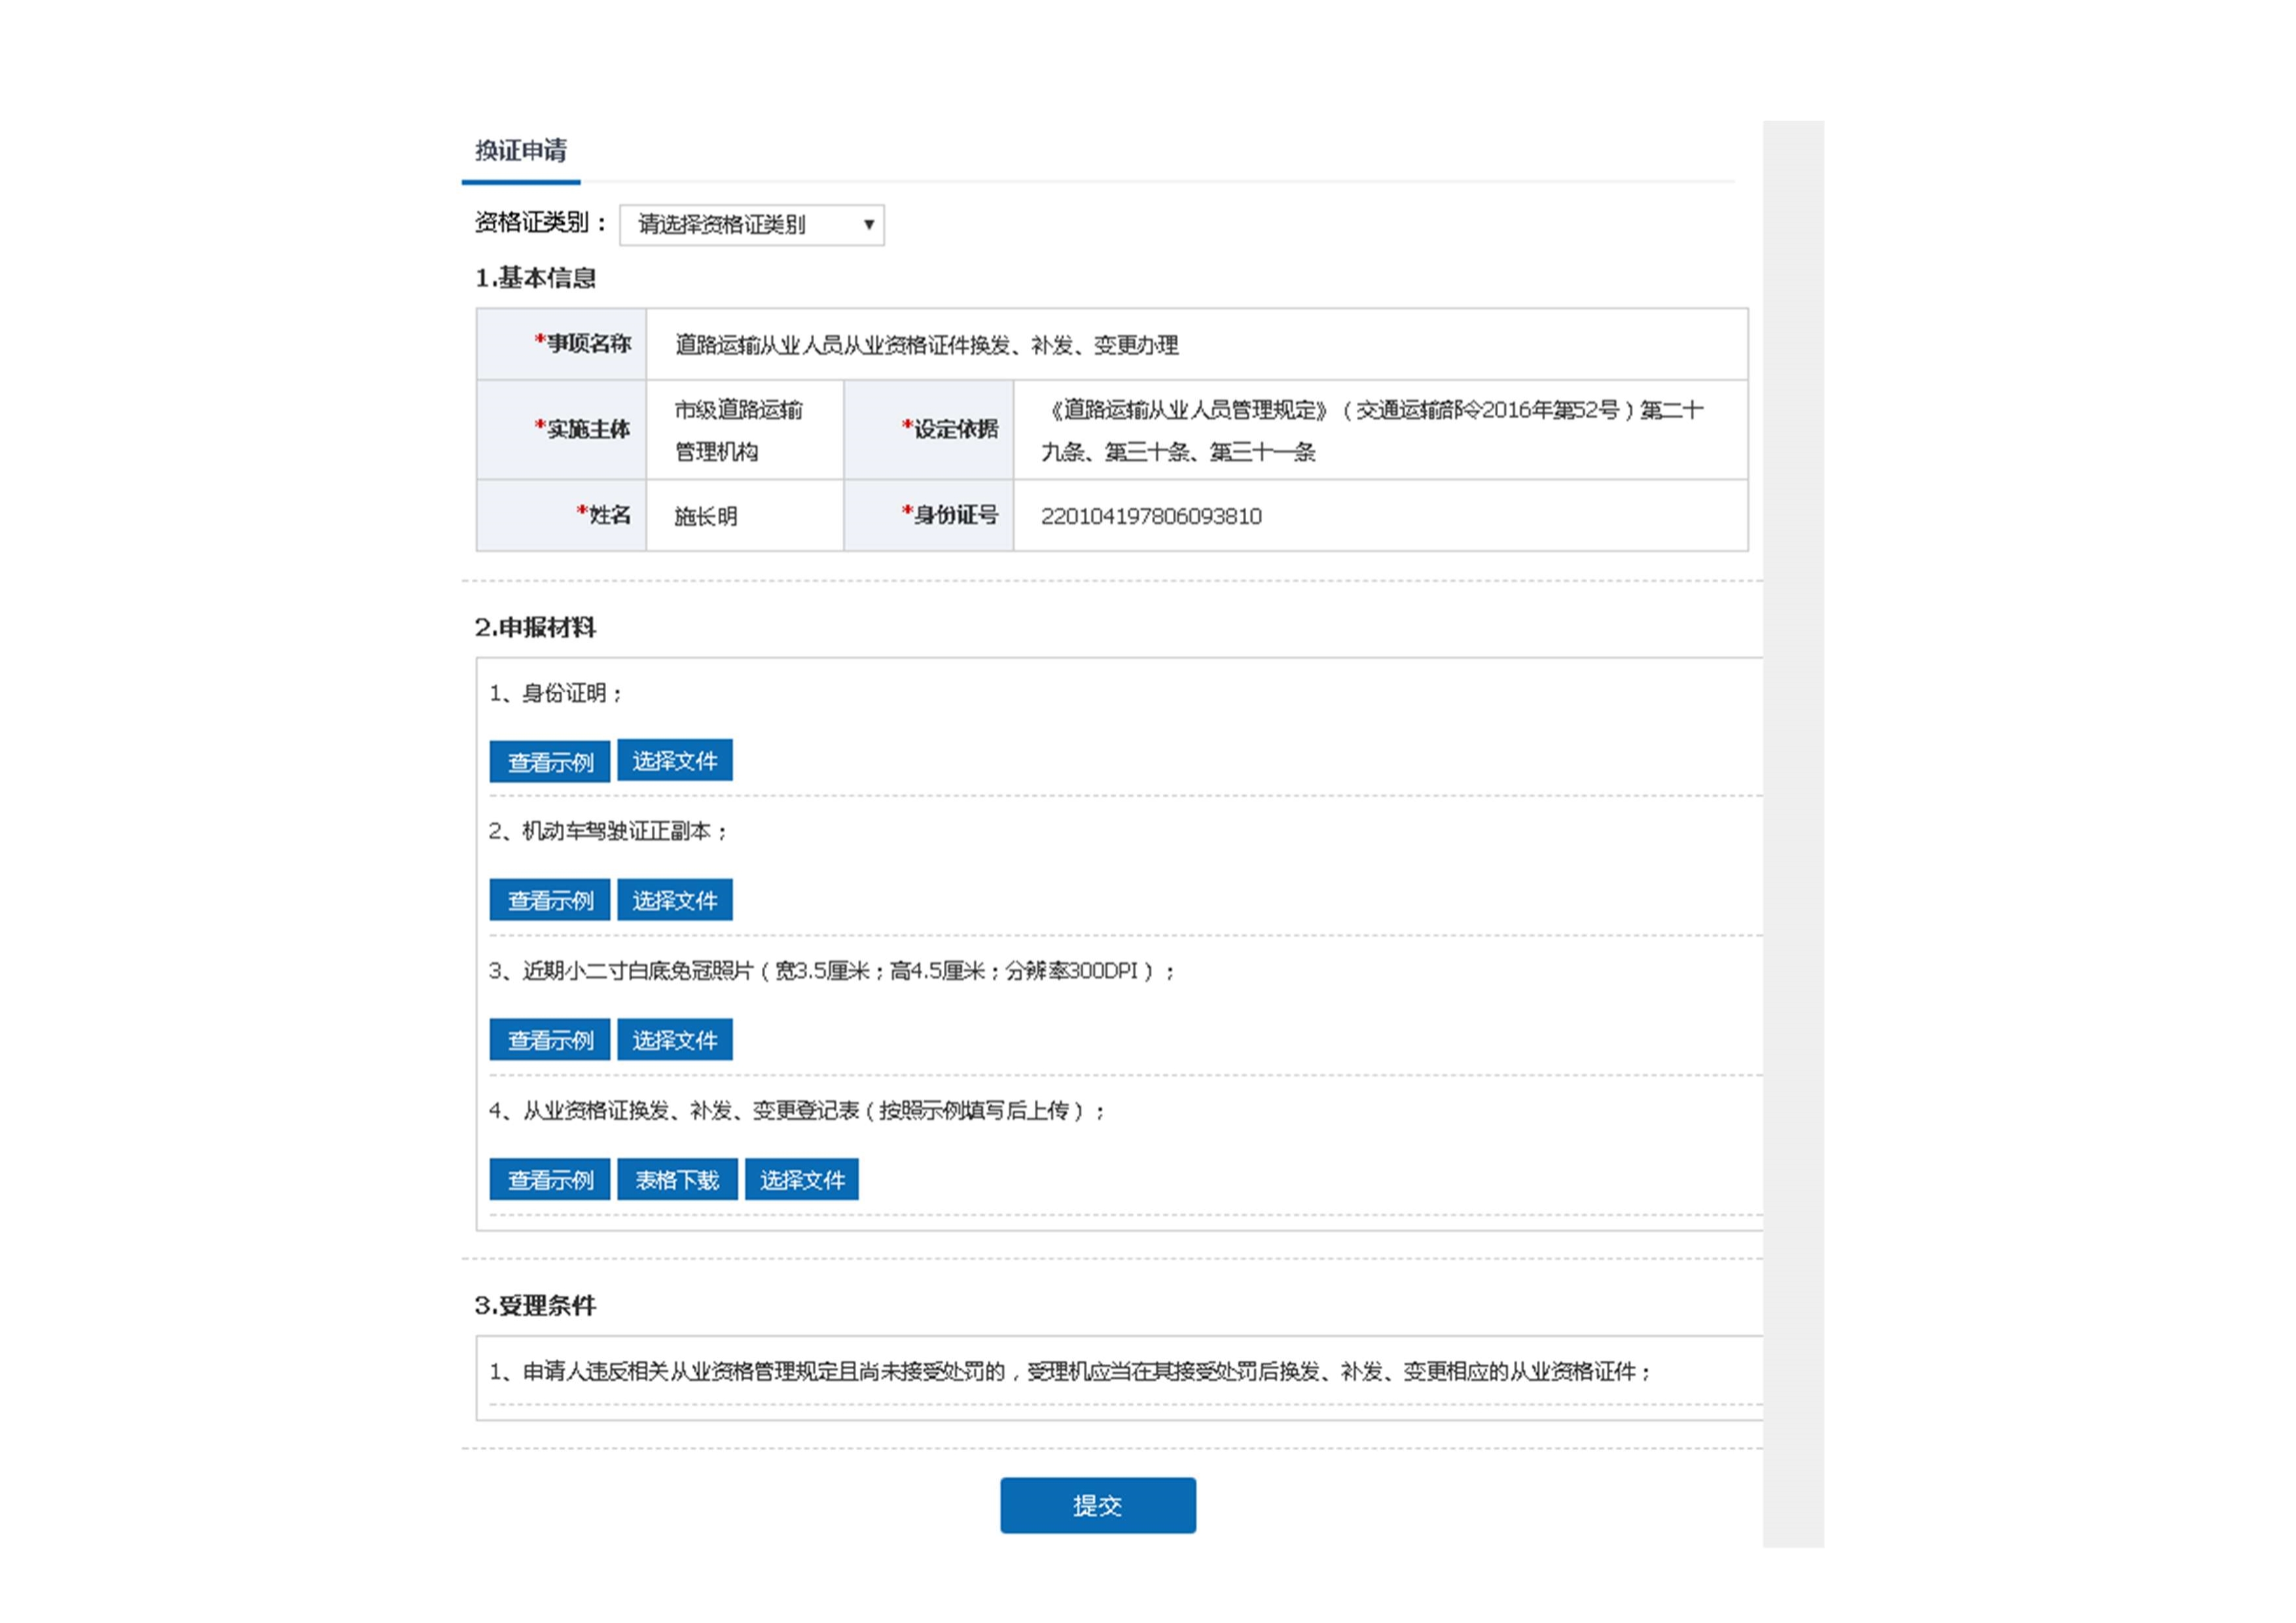This screenshot has width=2296, height=1623.
Task: Click 查看示例 under 身份证明
Action: pos(549,762)
